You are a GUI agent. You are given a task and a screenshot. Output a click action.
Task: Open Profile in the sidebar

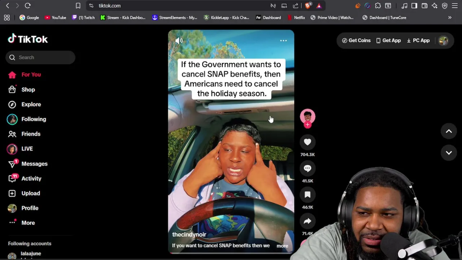[23, 208]
